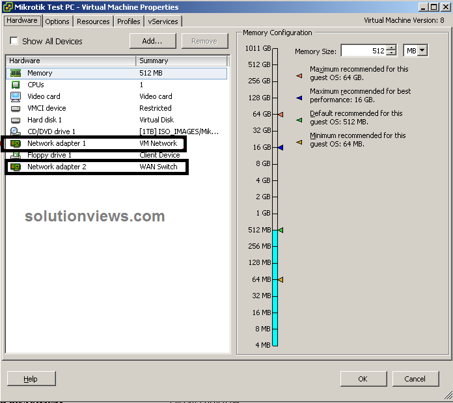Switch to the Profiles tab
453x403 pixels.
coord(129,21)
